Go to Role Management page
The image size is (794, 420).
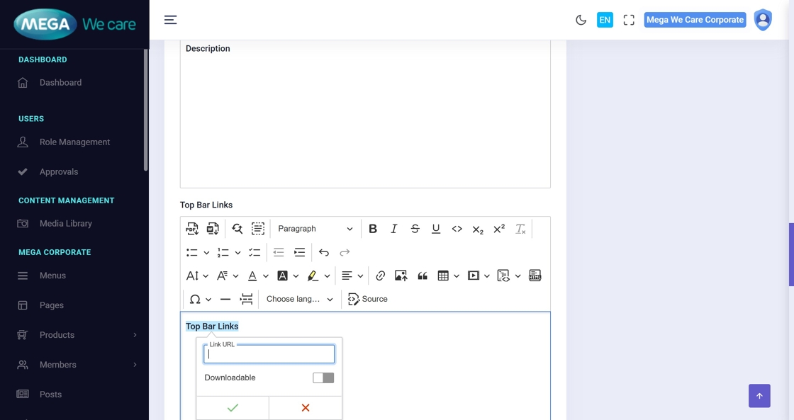click(x=74, y=142)
